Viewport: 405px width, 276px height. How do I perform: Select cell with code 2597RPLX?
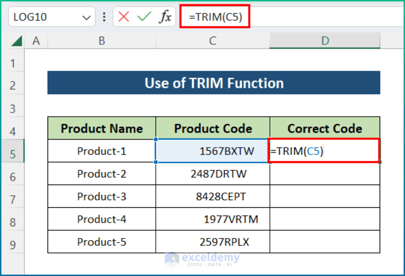click(213, 242)
